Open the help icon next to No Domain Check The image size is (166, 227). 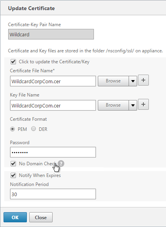[x=61, y=164]
